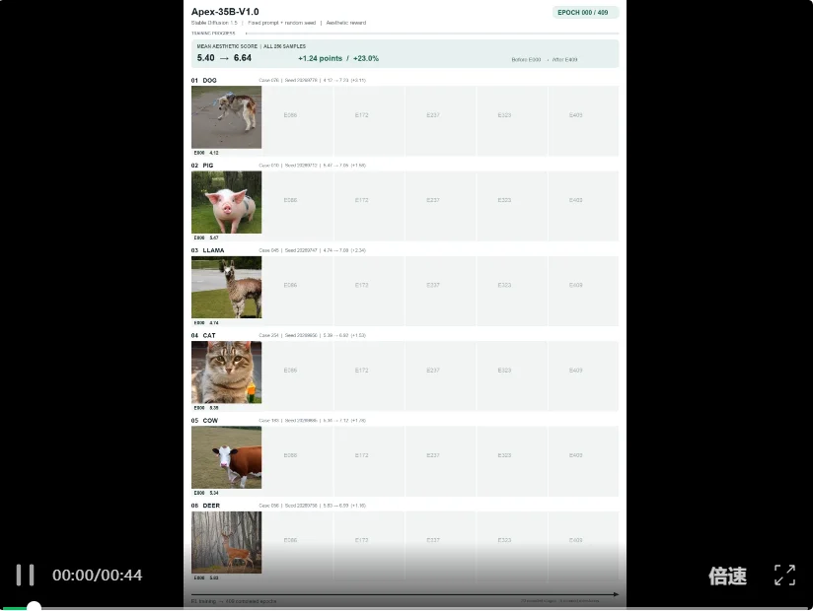813x611 pixels.
Task: Click the 02 PIG row heading
Action: click(202, 166)
